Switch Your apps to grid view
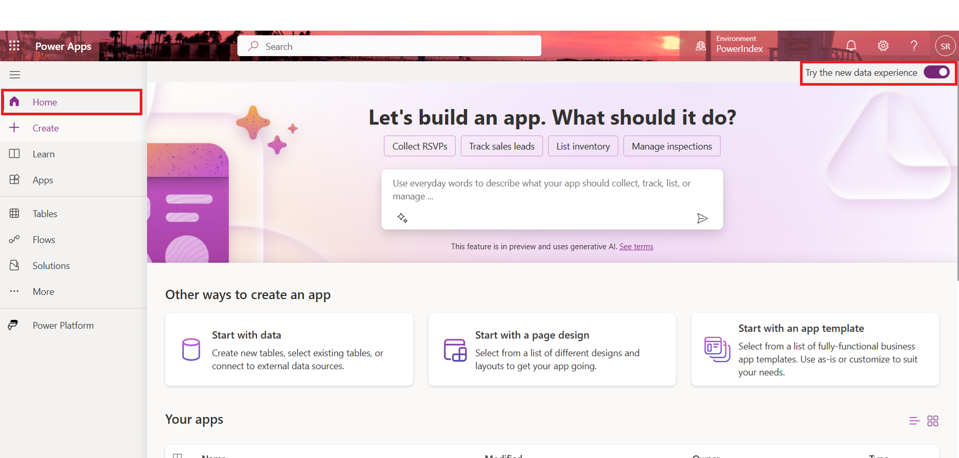 933,421
